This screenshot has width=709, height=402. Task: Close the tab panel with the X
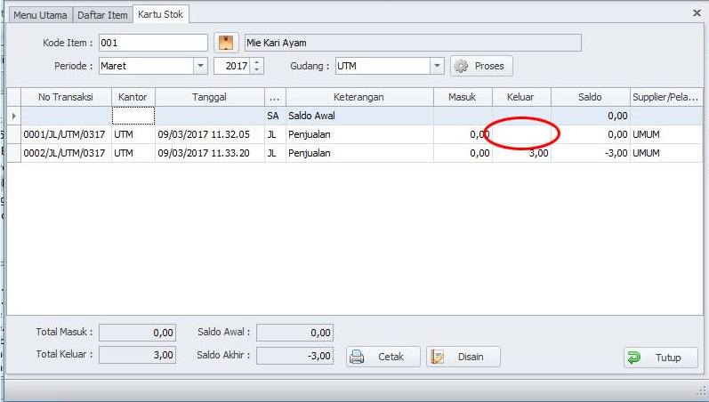coord(697,13)
